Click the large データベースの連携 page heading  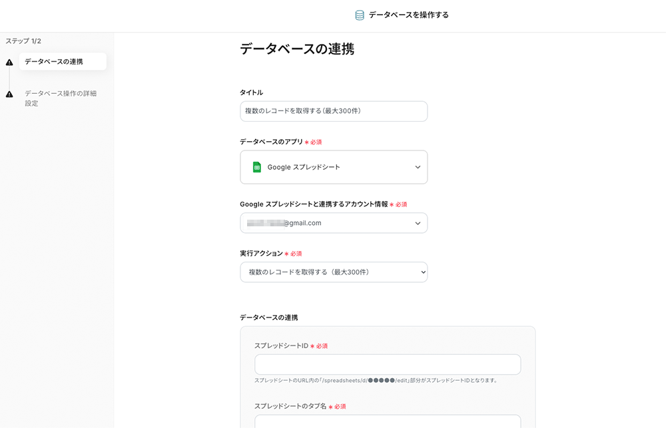[x=296, y=49]
